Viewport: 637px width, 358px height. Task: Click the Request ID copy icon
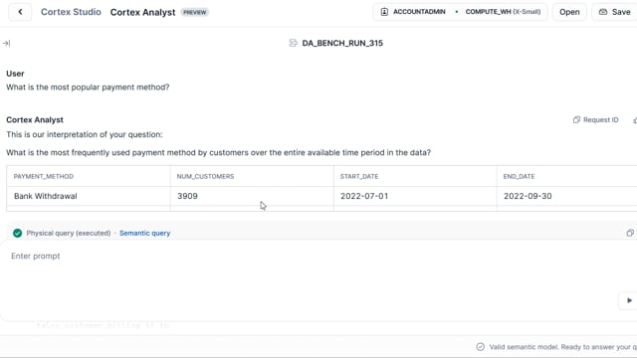(x=576, y=119)
